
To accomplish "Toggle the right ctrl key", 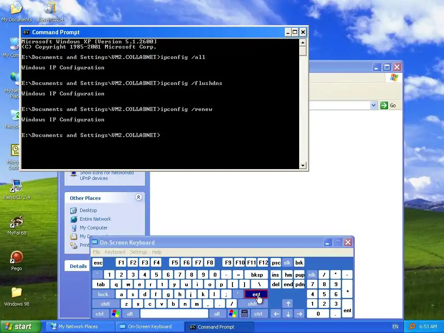I will pyautogui.click(x=258, y=314).
